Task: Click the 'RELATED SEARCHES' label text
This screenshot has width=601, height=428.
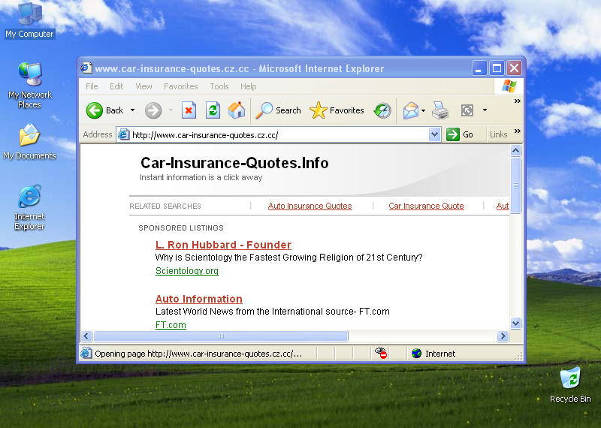Action: (165, 206)
